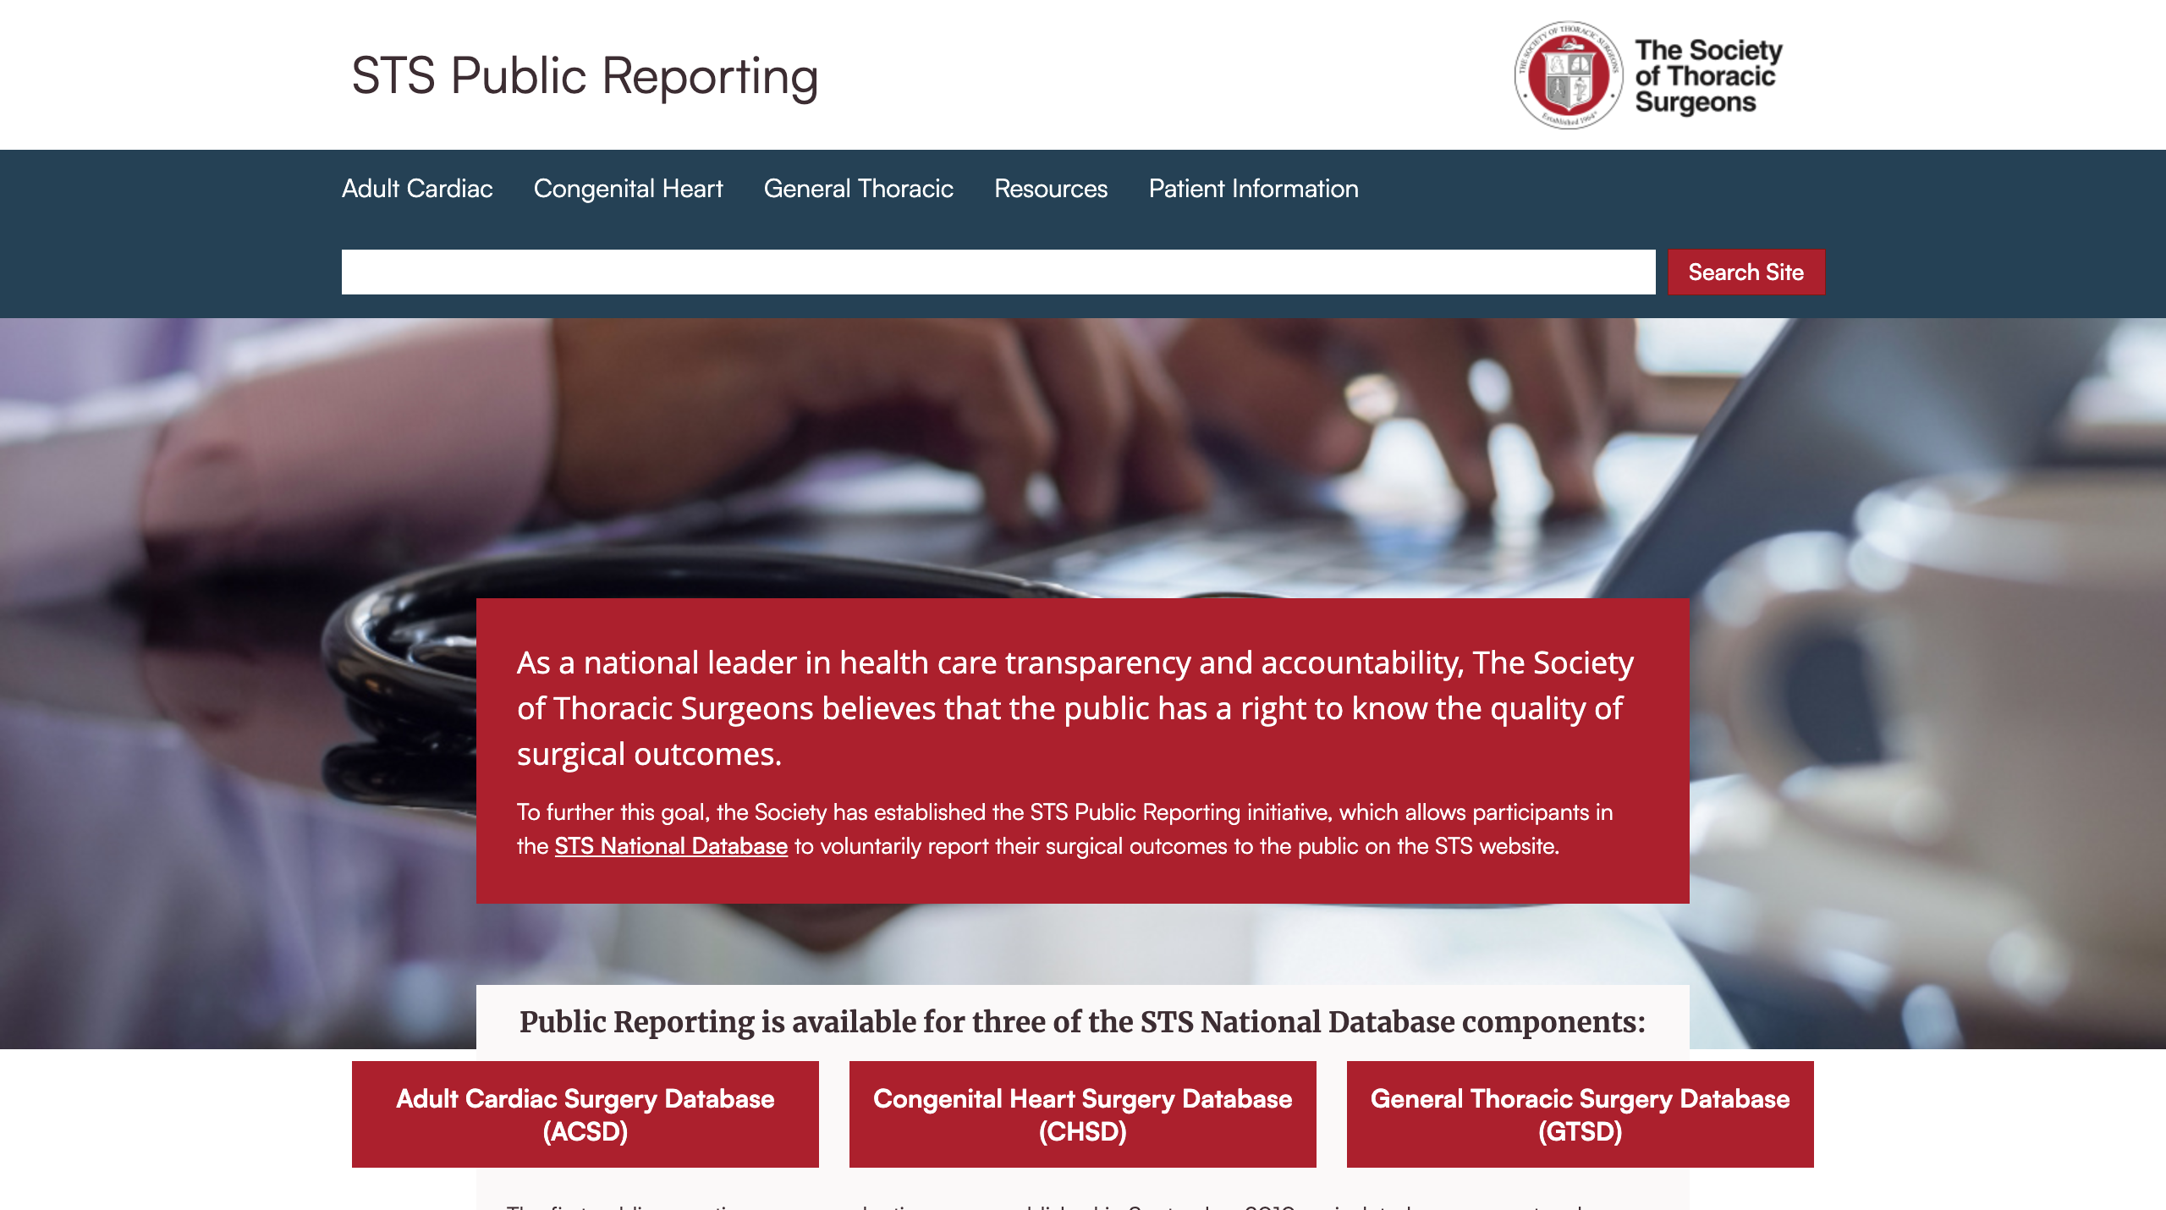This screenshot has width=2166, height=1210.
Task: Open the Resources menu
Action: point(1051,188)
